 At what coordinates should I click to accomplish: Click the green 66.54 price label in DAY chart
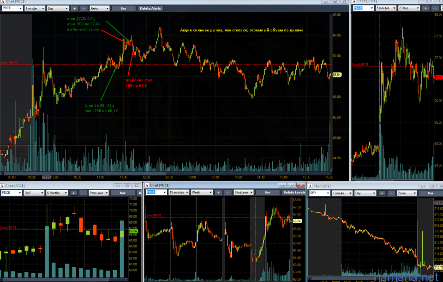click(x=133, y=231)
